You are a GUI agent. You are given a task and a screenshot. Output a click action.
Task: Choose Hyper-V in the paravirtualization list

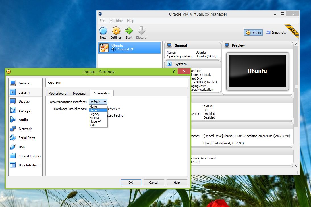(x=98, y=121)
